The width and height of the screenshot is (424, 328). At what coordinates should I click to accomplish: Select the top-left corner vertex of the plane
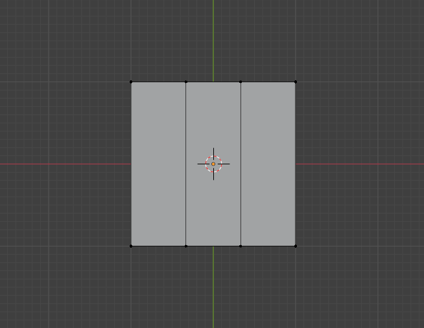click(131, 82)
